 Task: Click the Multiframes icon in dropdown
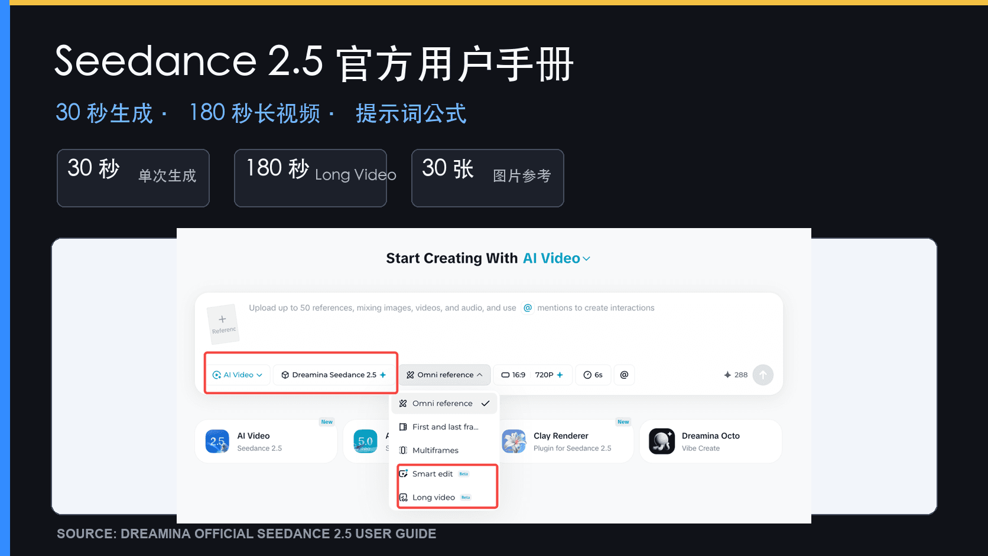coord(403,450)
